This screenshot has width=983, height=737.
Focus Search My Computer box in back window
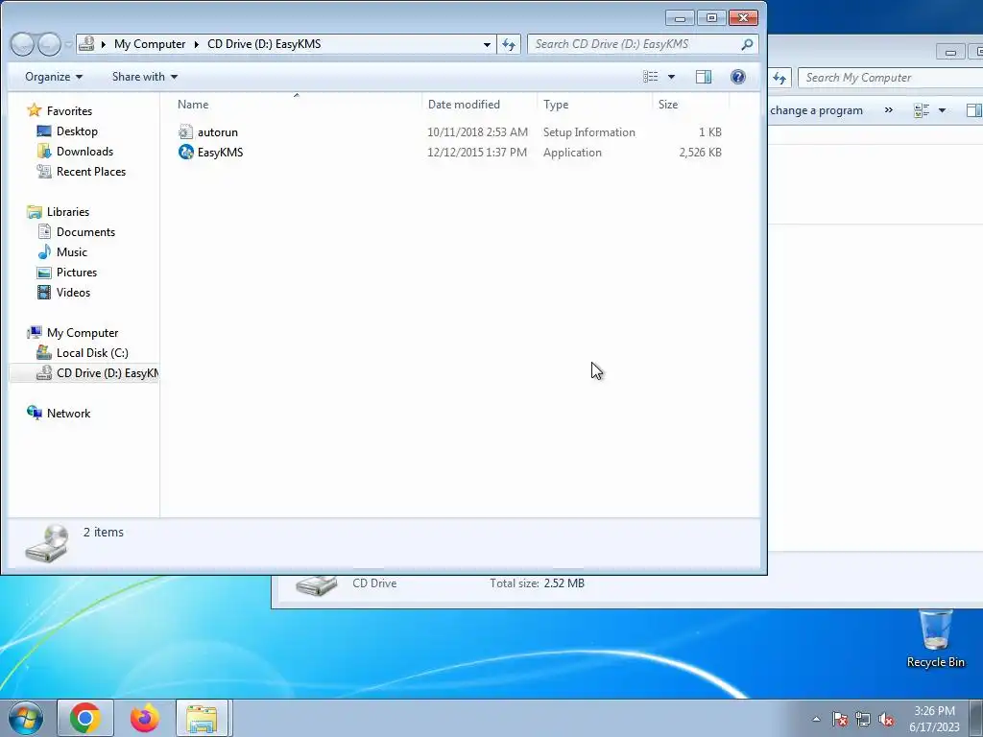(890, 78)
